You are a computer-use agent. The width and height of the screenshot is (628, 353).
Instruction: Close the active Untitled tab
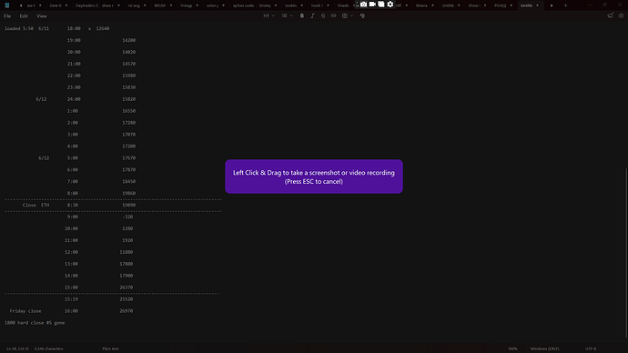537,5
